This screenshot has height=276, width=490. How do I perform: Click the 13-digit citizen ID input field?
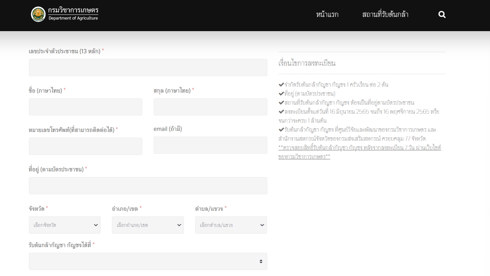pos(148,67)
